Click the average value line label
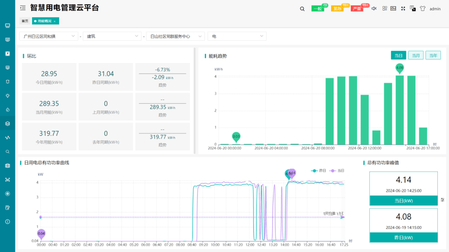This screenshot has height=252, width=449. pyautogui.click(x=333, y=213)
